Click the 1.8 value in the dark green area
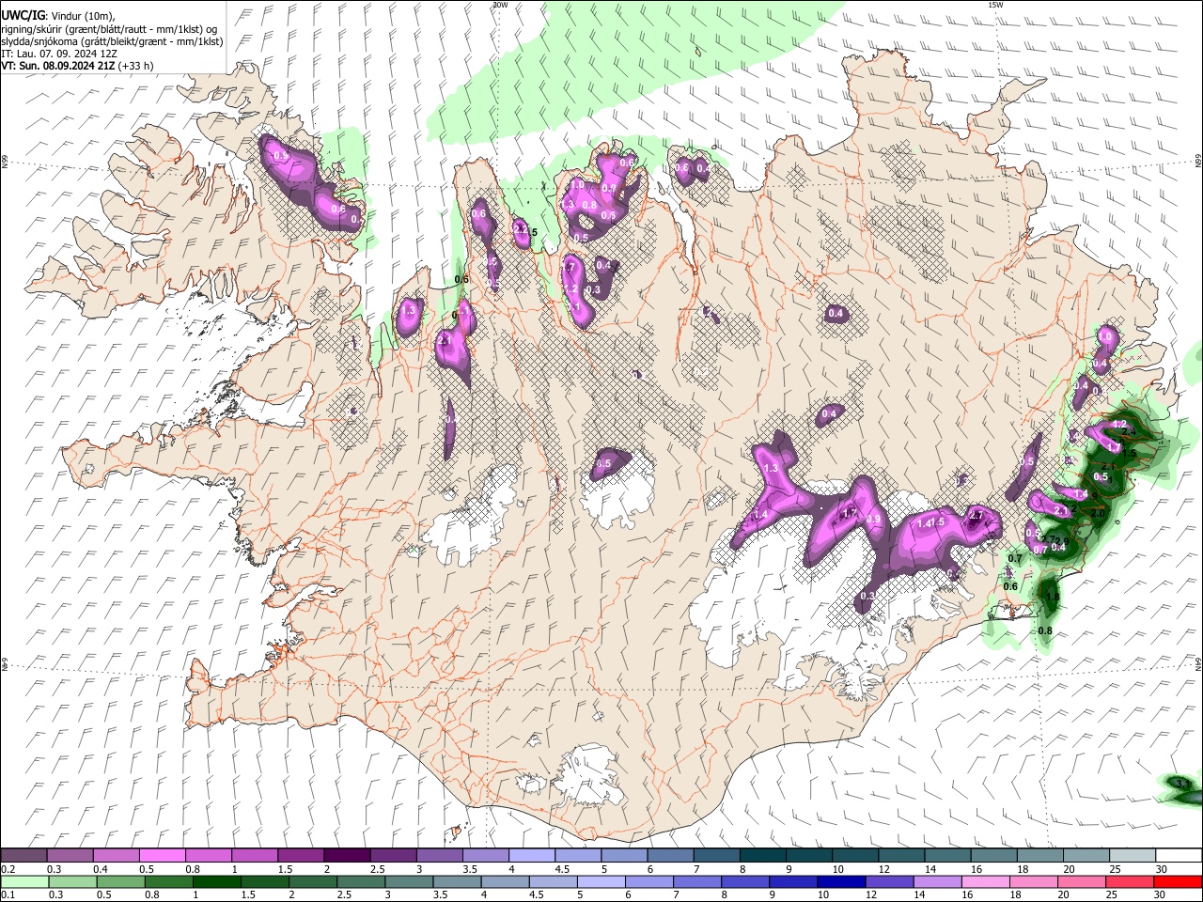 (1053, 598)
